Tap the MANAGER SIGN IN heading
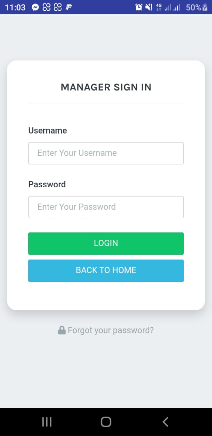The height and width of the screenshot is (436, 212). 106,87
